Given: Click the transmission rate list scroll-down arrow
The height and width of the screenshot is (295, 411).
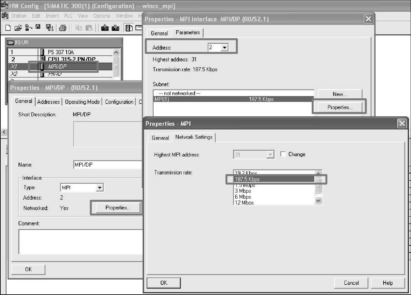Looking at the screenshot, I should 318,201.
